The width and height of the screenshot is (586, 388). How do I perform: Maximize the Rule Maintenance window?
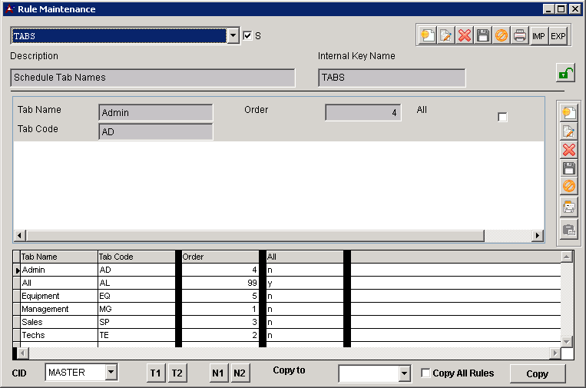(561, 9)
